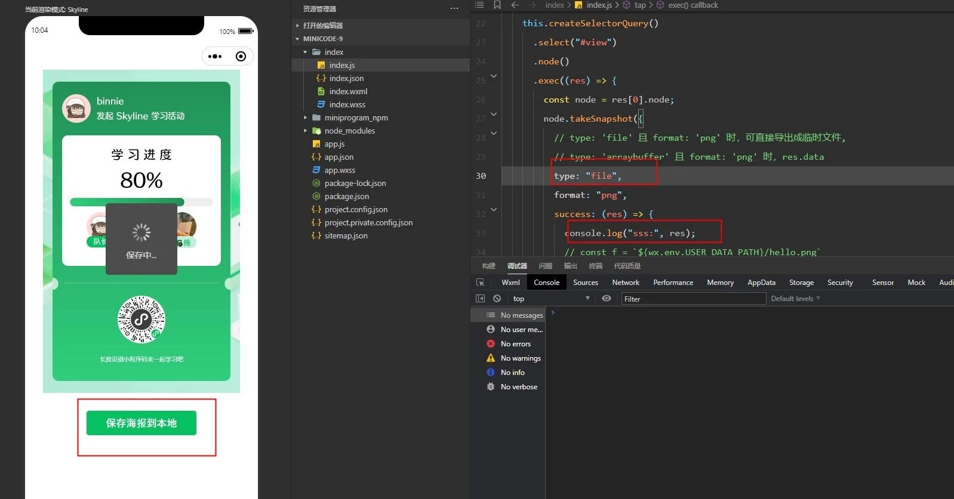Viewport: 954px width, 499px height.
Task: Open the explorer more actions menu
Action: coord(454,8)
